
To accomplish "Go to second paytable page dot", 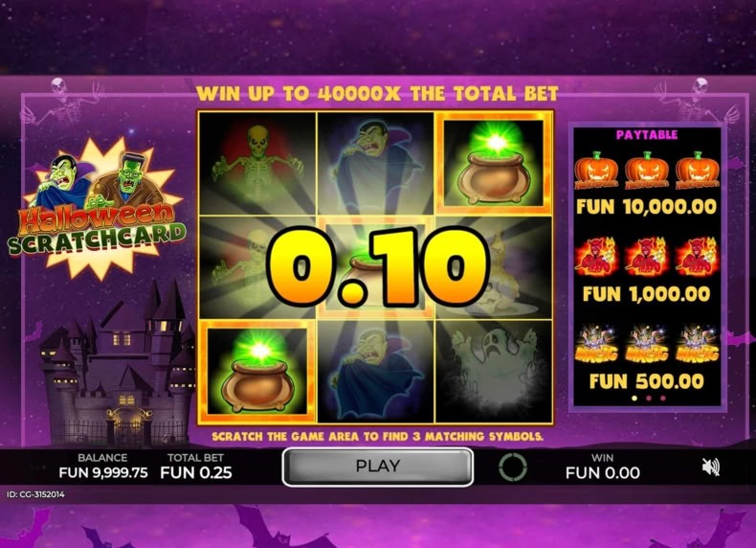I will (649, 399).
